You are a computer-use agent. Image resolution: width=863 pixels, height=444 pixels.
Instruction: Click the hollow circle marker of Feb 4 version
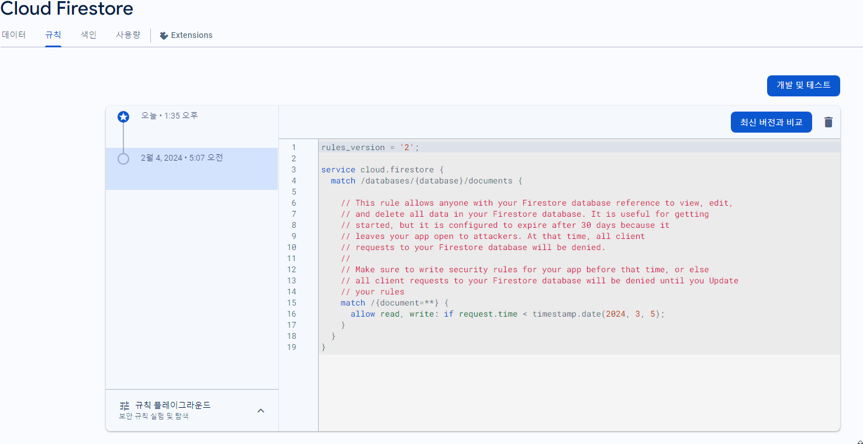123,158
